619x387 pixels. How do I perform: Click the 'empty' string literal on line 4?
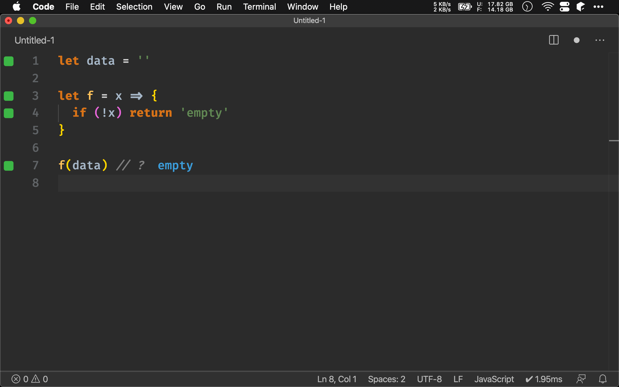[x=204, y=113]
